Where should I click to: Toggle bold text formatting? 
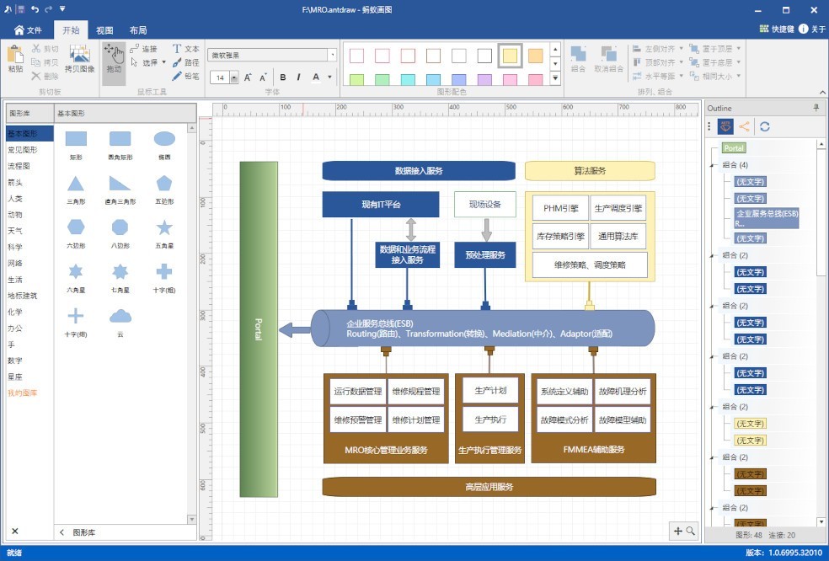point(283,77)
